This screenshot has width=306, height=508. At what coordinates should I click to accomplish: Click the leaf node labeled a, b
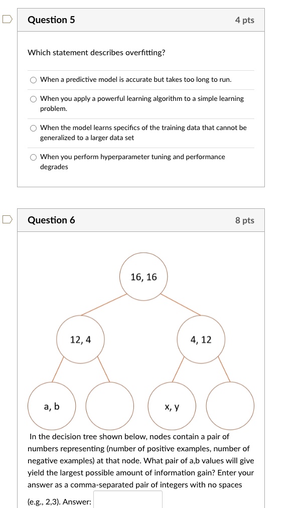(52, 406)
